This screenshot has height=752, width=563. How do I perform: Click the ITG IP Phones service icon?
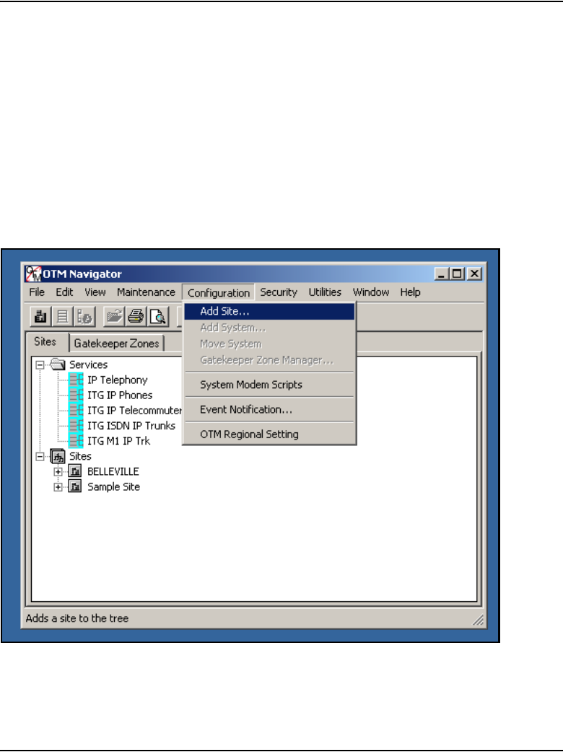pyautogui.click(x=76, y=395)
